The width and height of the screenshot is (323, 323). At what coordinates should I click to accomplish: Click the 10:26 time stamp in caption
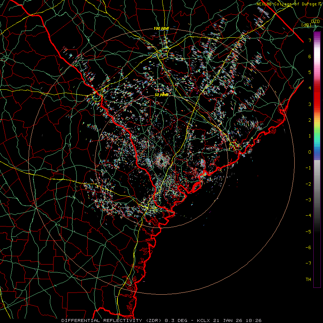click(x=254, y=320)
